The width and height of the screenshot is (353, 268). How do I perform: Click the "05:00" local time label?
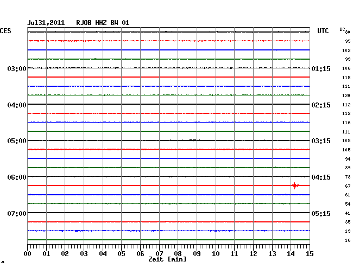17,141
